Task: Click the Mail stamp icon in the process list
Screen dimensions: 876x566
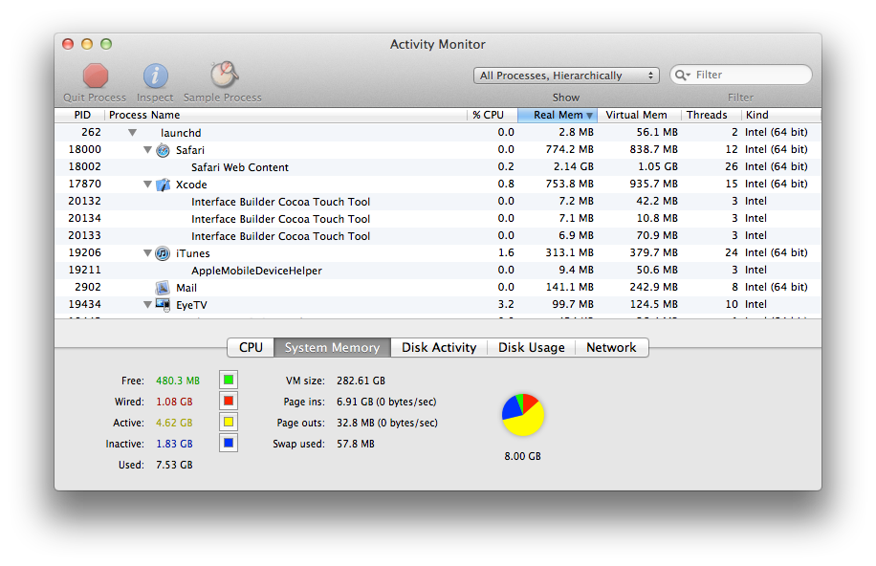Action: 163,288
